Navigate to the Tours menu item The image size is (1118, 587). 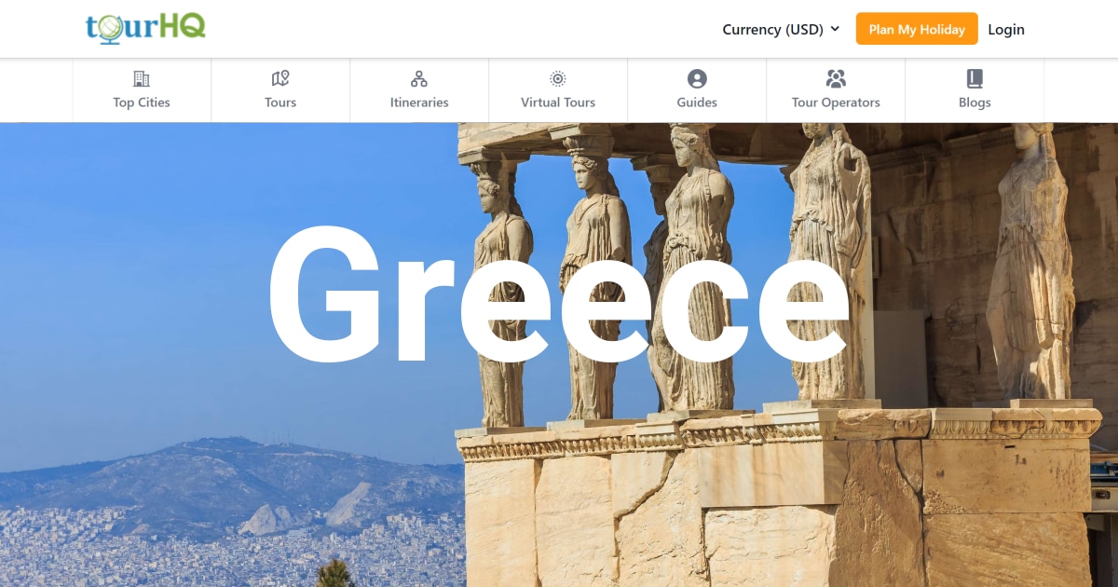click(280, 102)
